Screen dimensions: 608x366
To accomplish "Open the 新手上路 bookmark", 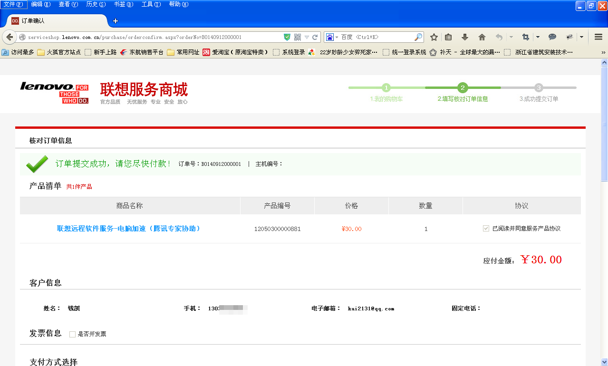I will tap(100, 52).
